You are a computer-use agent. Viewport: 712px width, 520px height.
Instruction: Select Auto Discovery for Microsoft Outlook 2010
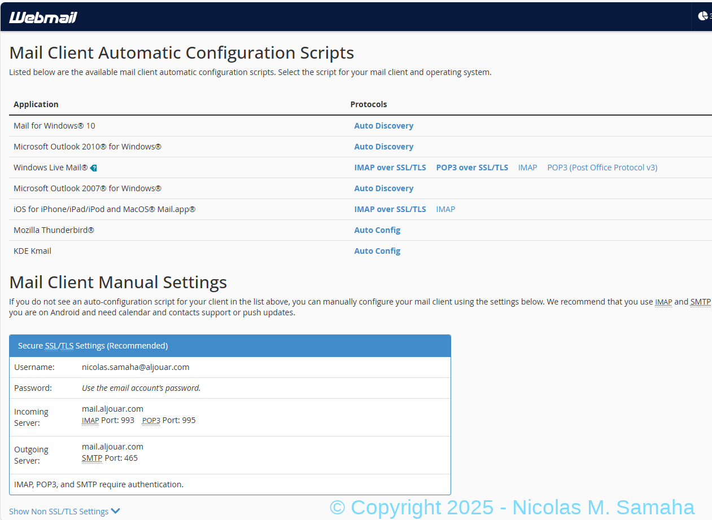[383, 147]
